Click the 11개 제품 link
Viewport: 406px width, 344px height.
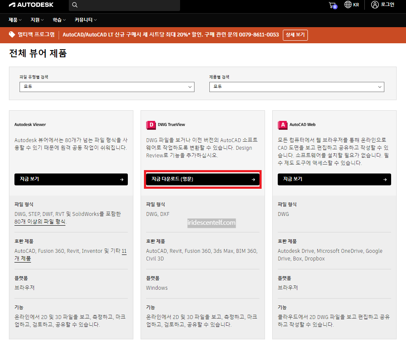click(70, 255)
